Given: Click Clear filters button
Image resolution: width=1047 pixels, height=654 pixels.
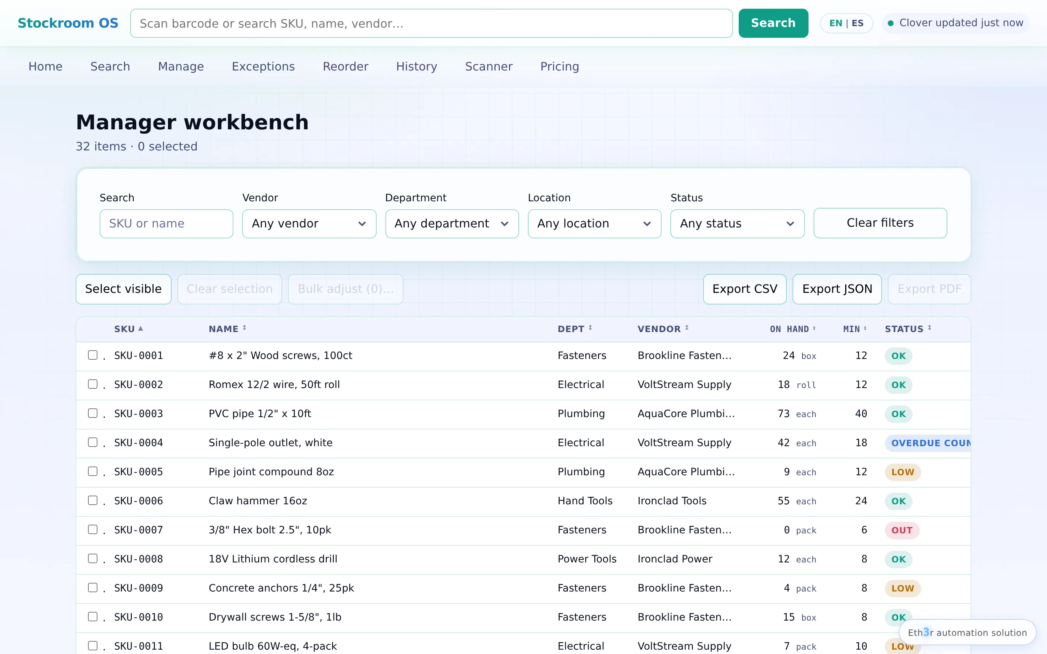Looking at the screenshot, I should pyautogui.click(x=880, y=223).
